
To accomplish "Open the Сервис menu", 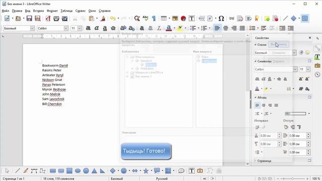I will (80, 11).
